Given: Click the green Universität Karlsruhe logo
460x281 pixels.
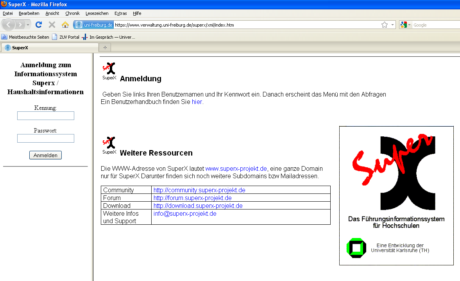Looking at the screenshot, I should click(x=356, y=248).
